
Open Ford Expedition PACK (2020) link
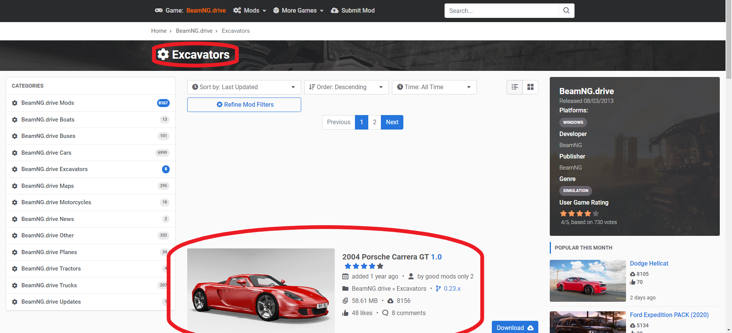tap(669, 315)
